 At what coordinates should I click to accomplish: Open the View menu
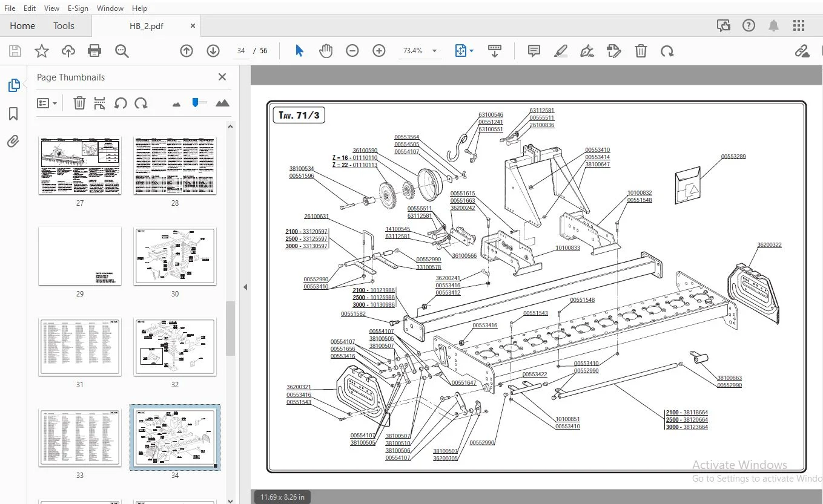coord(52,8)
